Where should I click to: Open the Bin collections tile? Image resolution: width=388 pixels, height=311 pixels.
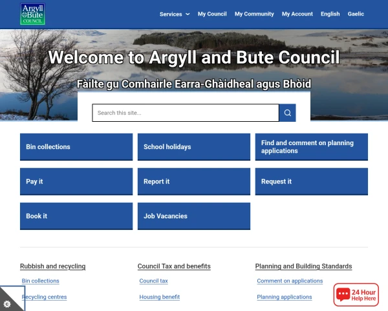pos(76,147)
